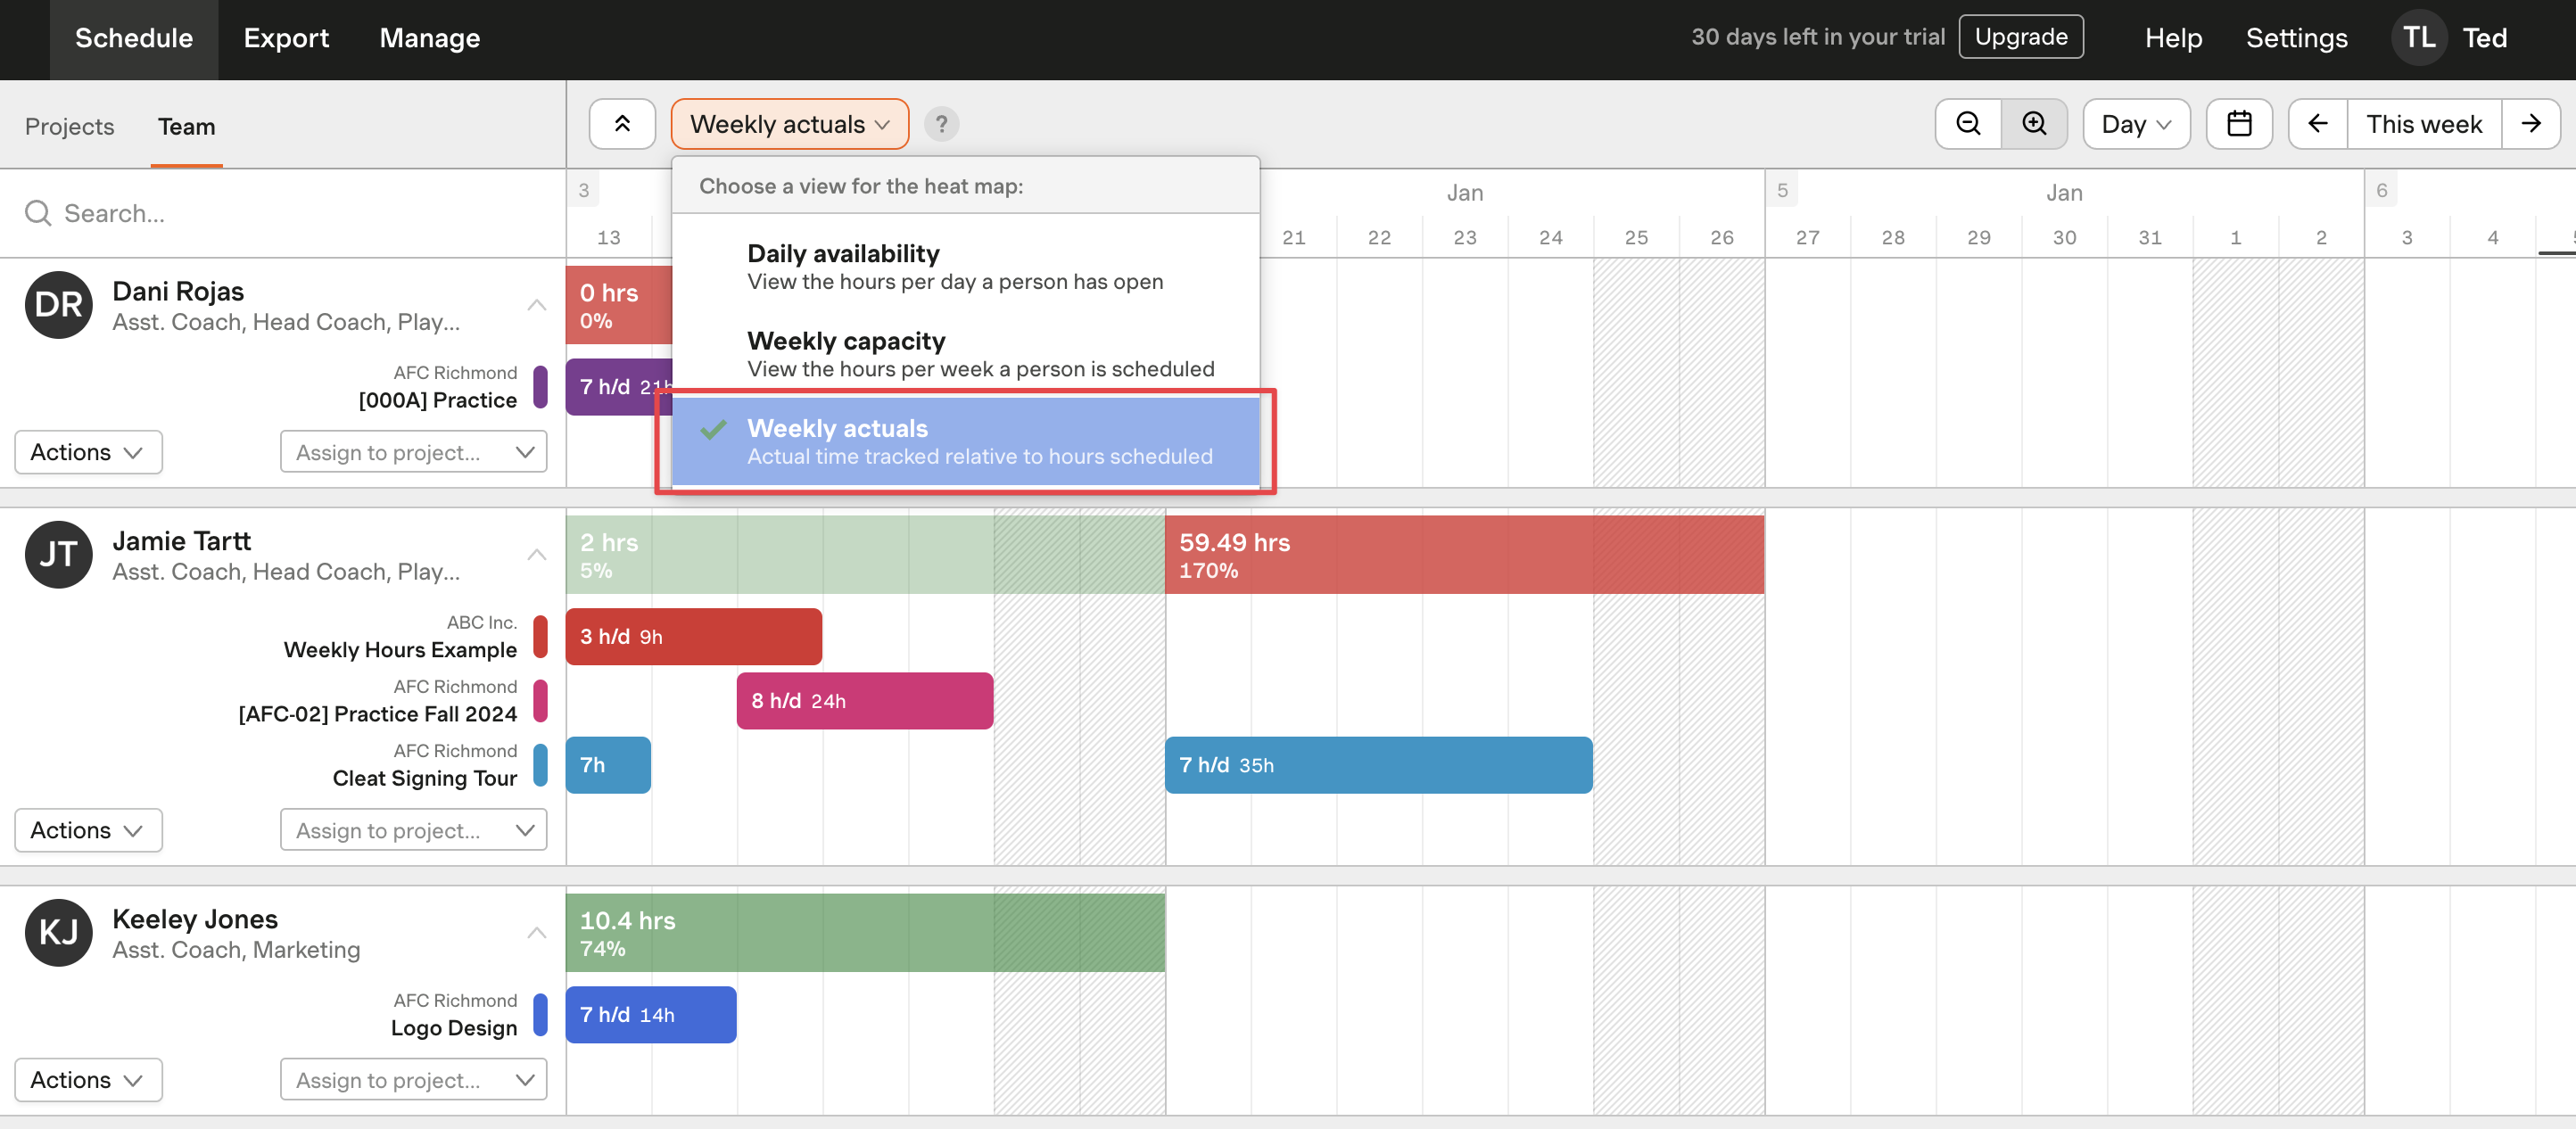Click Keeley Jones 10.4 hrs 74% heat map block

point(865,933)
